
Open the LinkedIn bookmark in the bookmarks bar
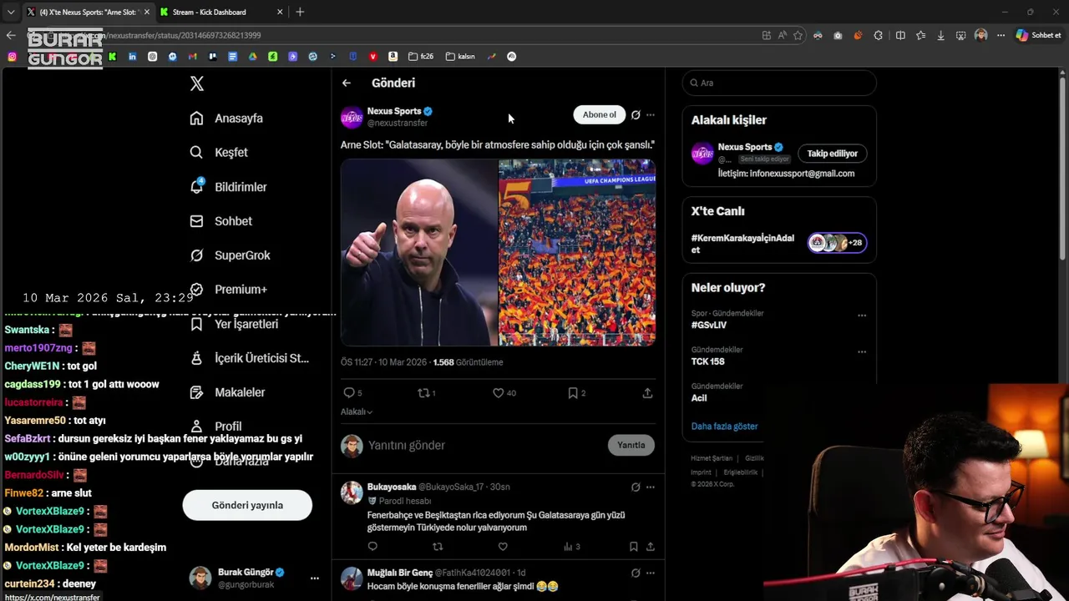click(x=132, y=57)
